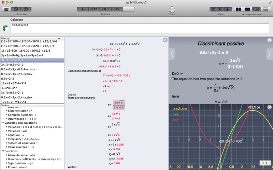Toggle full screen from the title bar arrows

270,2
